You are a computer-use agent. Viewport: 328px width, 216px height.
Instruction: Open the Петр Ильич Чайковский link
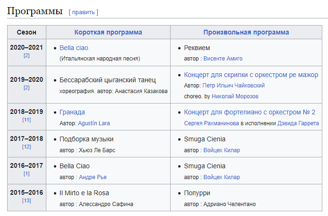(x=234, y=86)
